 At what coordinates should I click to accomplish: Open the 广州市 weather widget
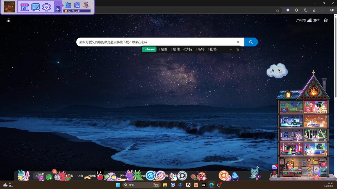(307, 20)
